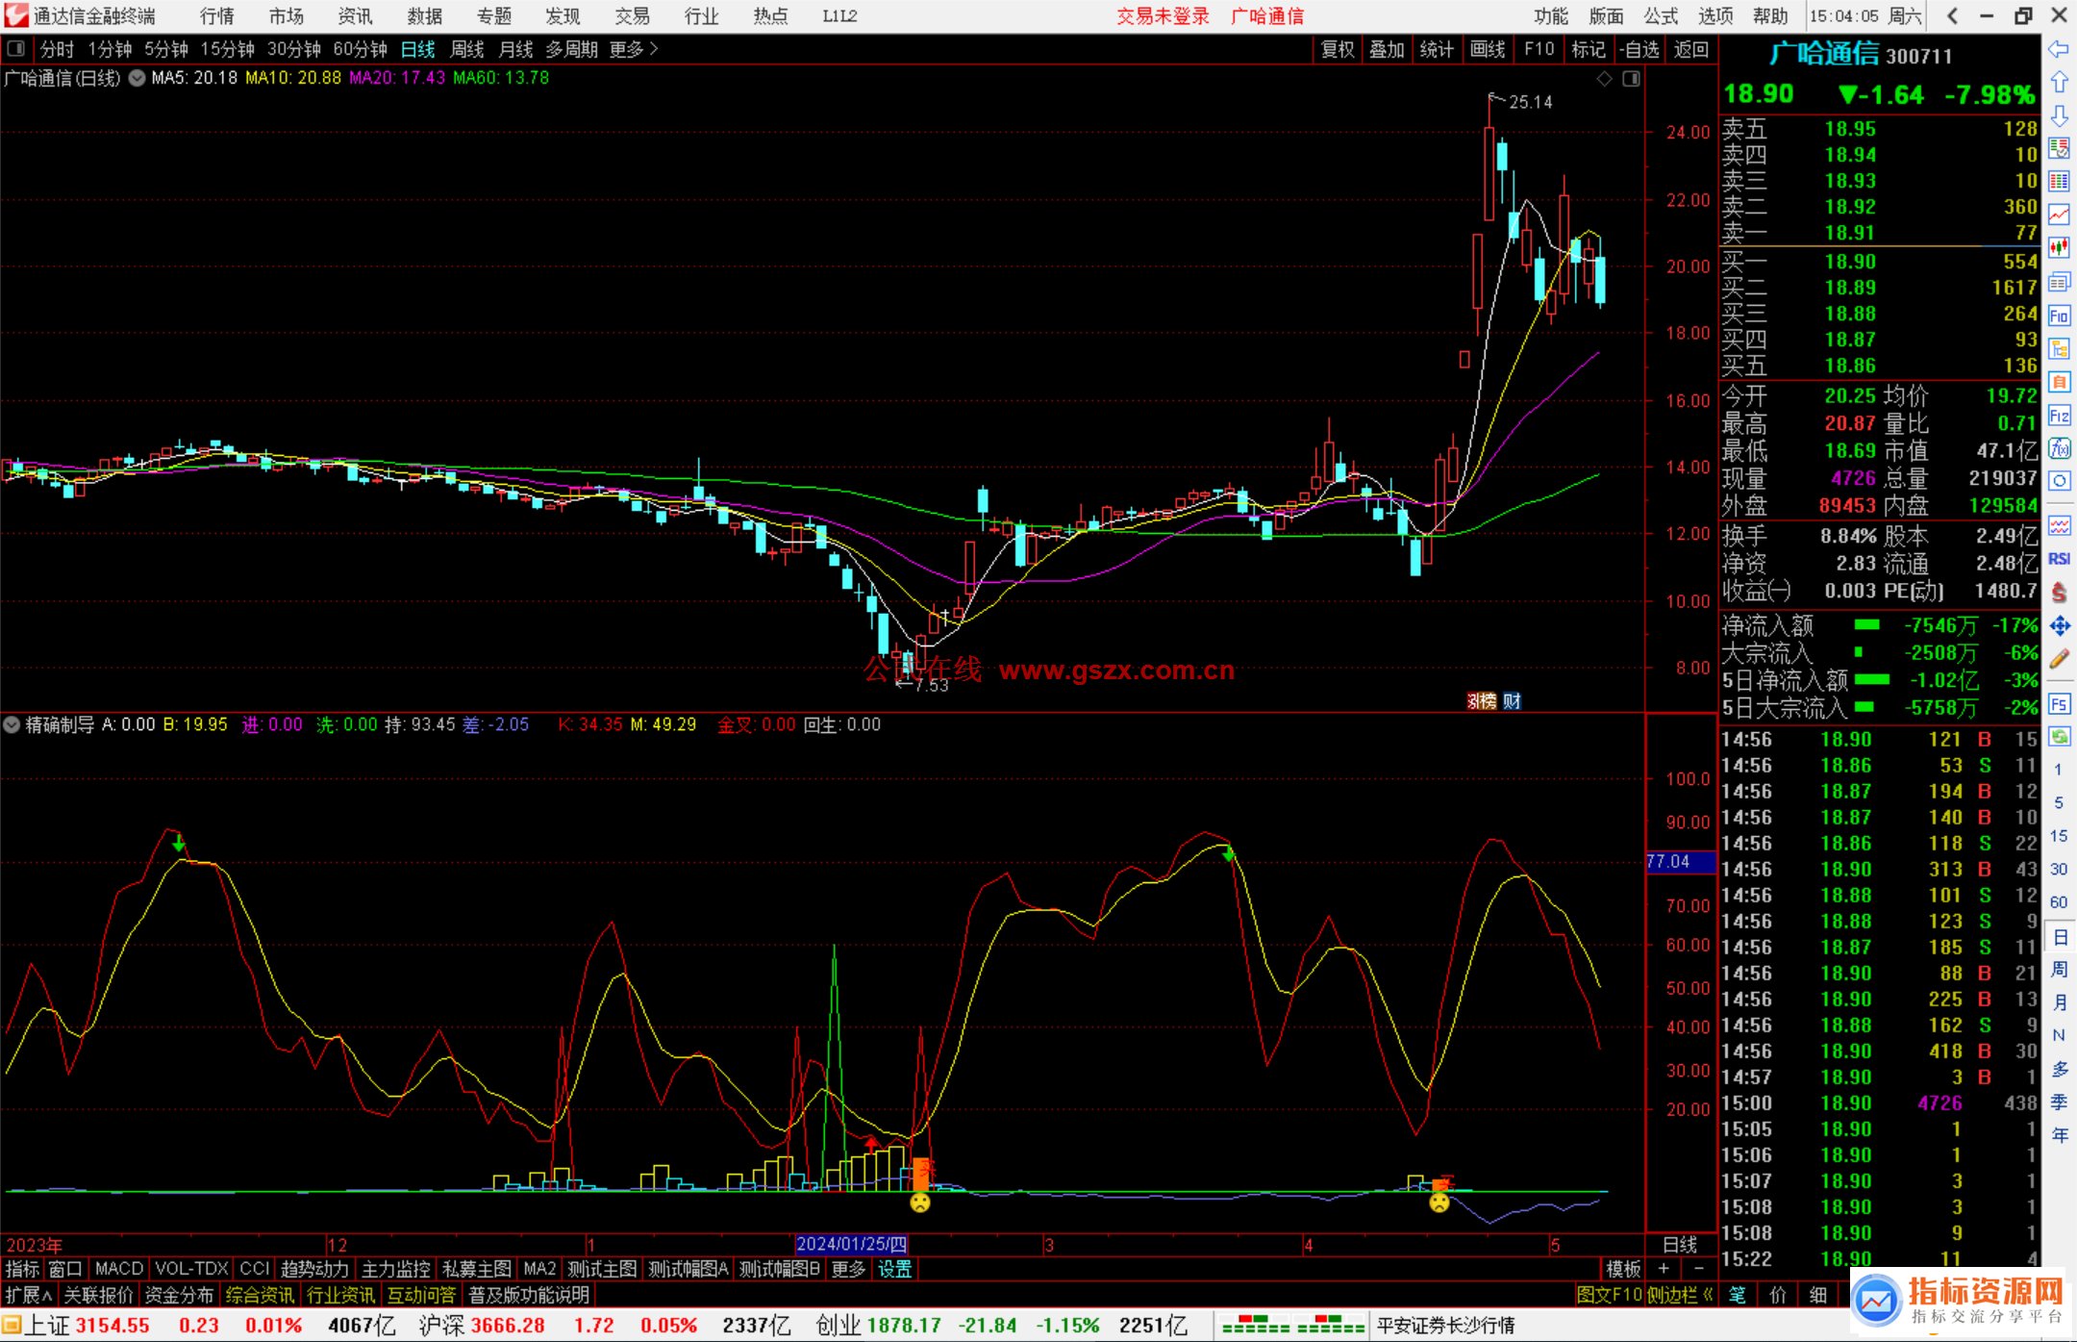Switch to 60-minute period in right sidebar
Screen dimensions: 2077x1342
[x=2059, y=902]
